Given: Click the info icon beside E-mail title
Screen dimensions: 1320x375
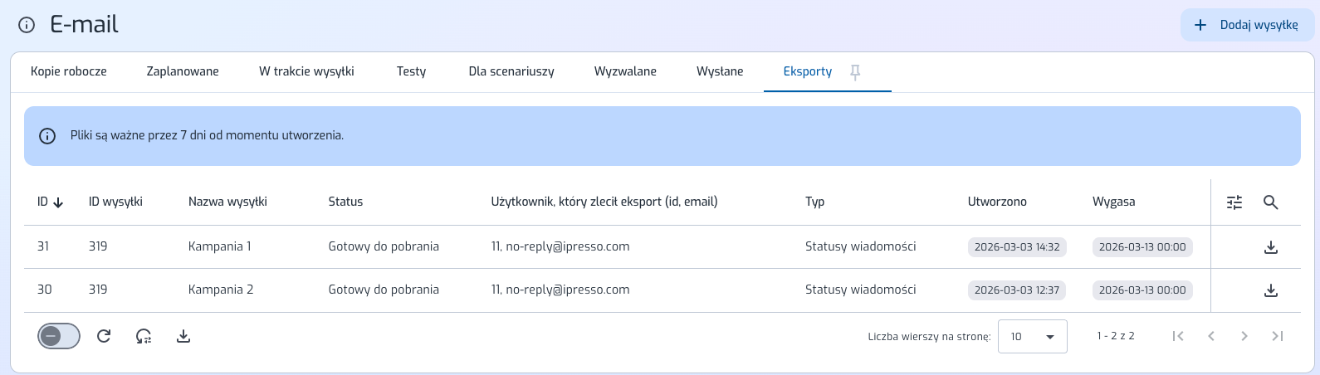Looking at the screenshot, I should [27, 25].
